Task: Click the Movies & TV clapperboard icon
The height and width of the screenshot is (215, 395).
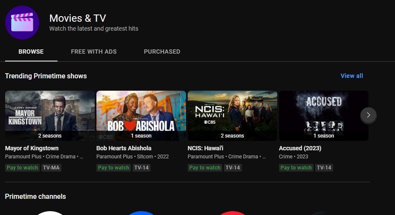Action: click(x=22, y=23)
